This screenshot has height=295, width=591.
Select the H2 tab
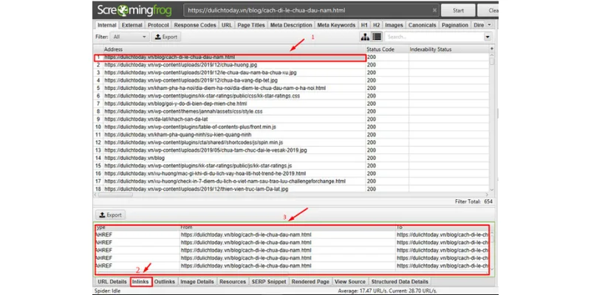tap(377, 25)
